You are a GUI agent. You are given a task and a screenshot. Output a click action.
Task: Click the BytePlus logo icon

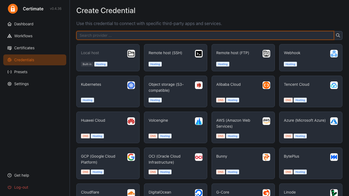pyautogui.click(x=334, y=157)
